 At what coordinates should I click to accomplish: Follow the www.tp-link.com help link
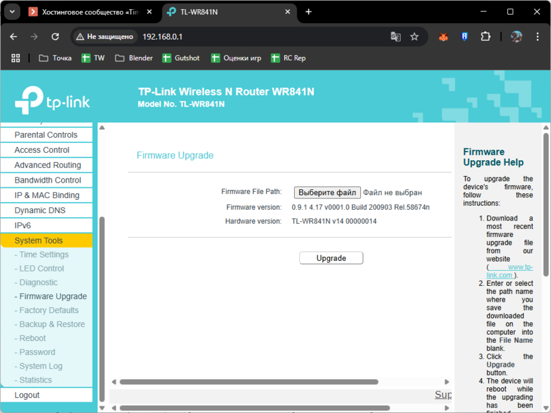click(x=509, y=271)
